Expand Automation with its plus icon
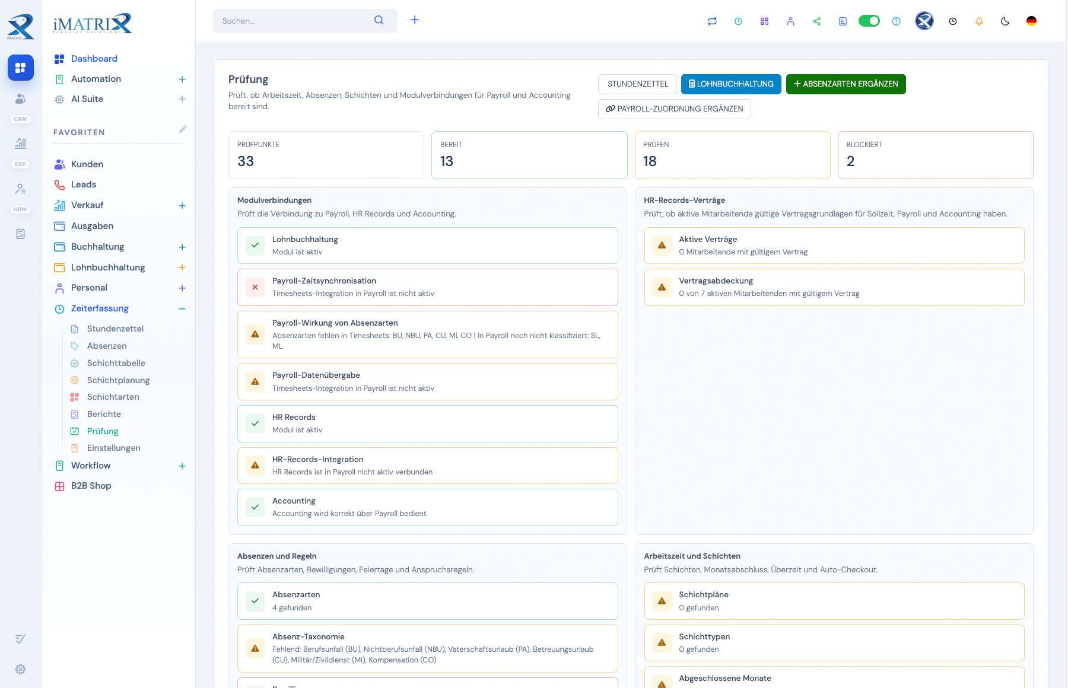 pyautogui.click(x=182, y=79)
